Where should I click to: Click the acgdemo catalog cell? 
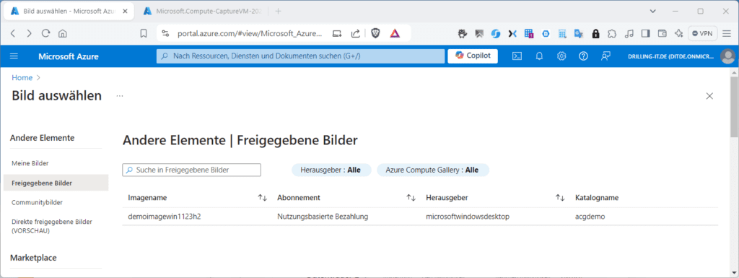pos(590,217)
